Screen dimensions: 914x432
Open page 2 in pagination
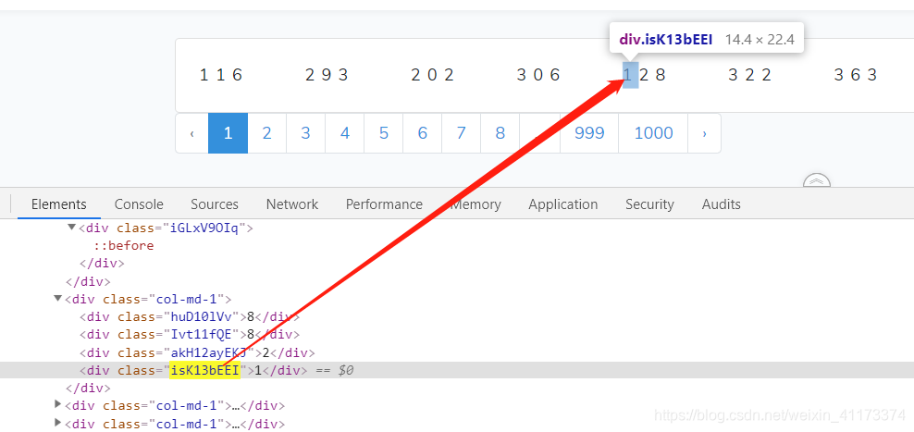click(x=267, y=133)
